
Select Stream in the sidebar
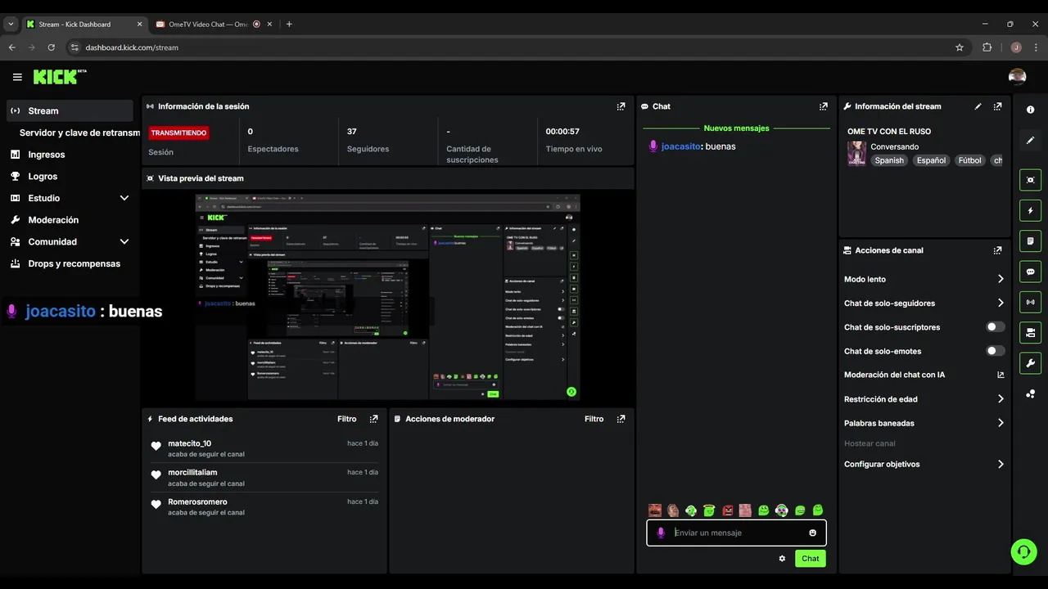click(70, 110)
